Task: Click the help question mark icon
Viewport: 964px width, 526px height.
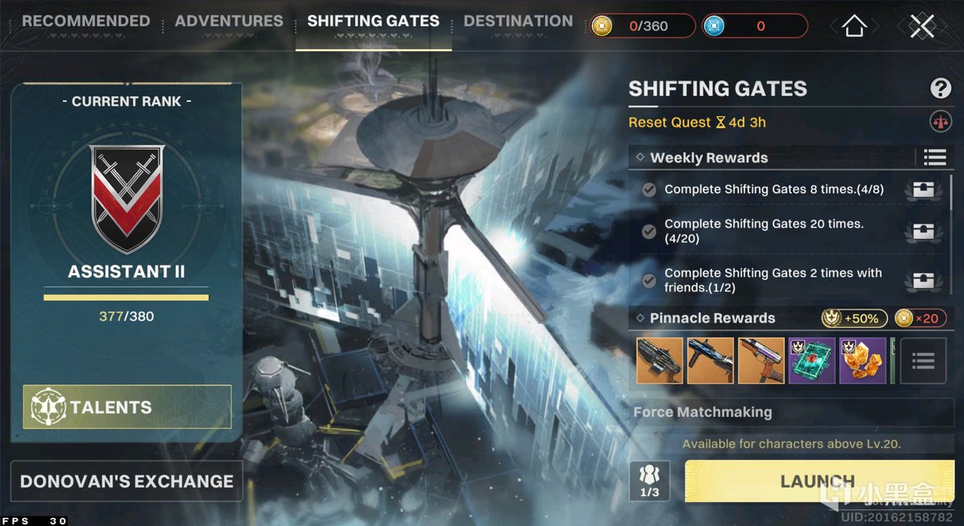Action: (x=940, y=88)
